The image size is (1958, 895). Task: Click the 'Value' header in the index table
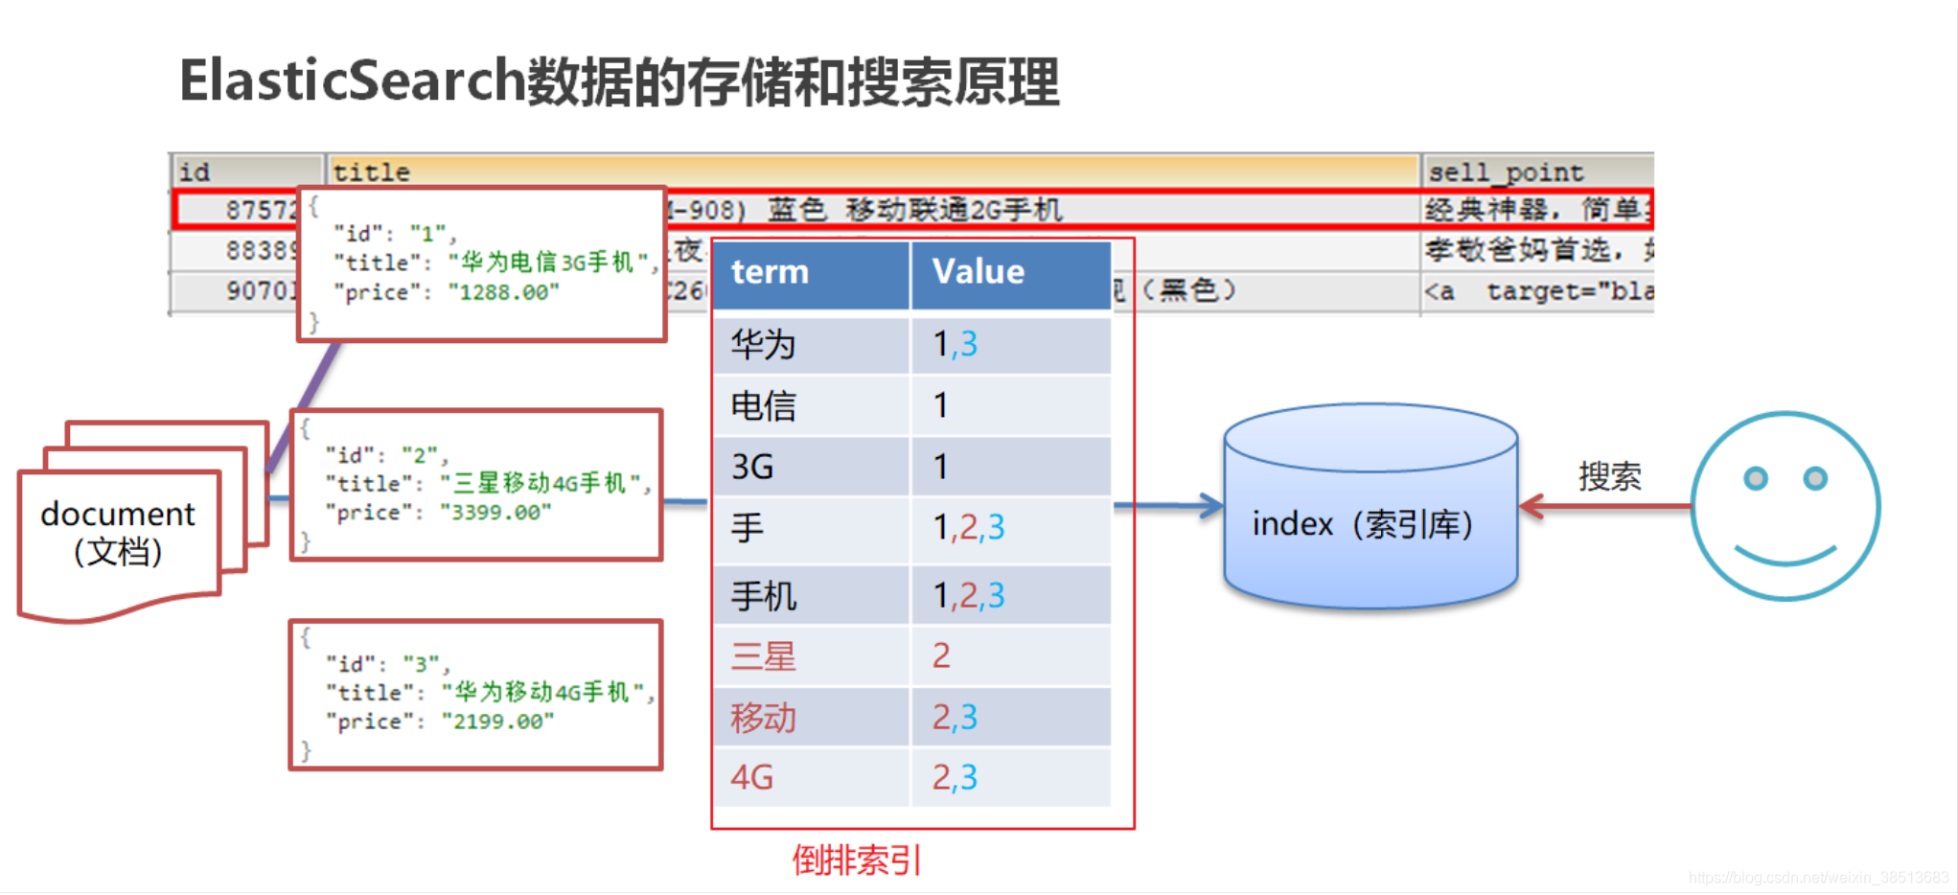click(1011, 273)
